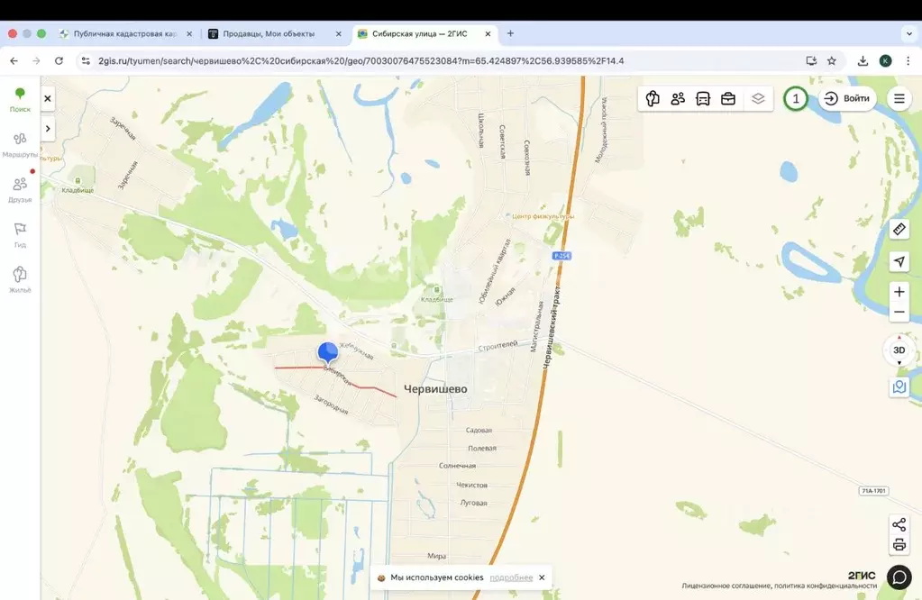
Task: Open the hamburger main menu
Action: pos(899,98)
